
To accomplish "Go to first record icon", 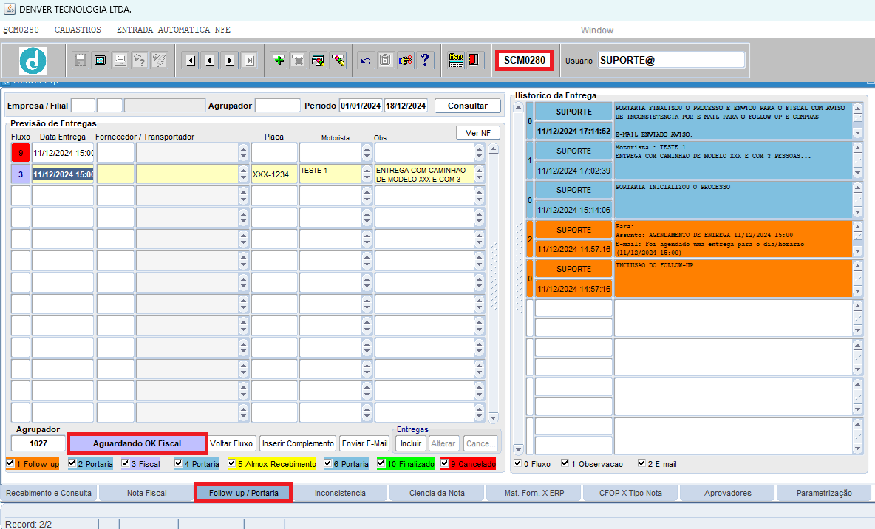I will coord(191,61).
